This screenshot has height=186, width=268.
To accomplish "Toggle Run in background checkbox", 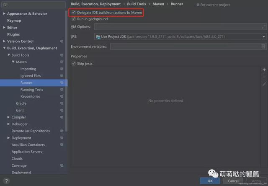I will point(74,18).
